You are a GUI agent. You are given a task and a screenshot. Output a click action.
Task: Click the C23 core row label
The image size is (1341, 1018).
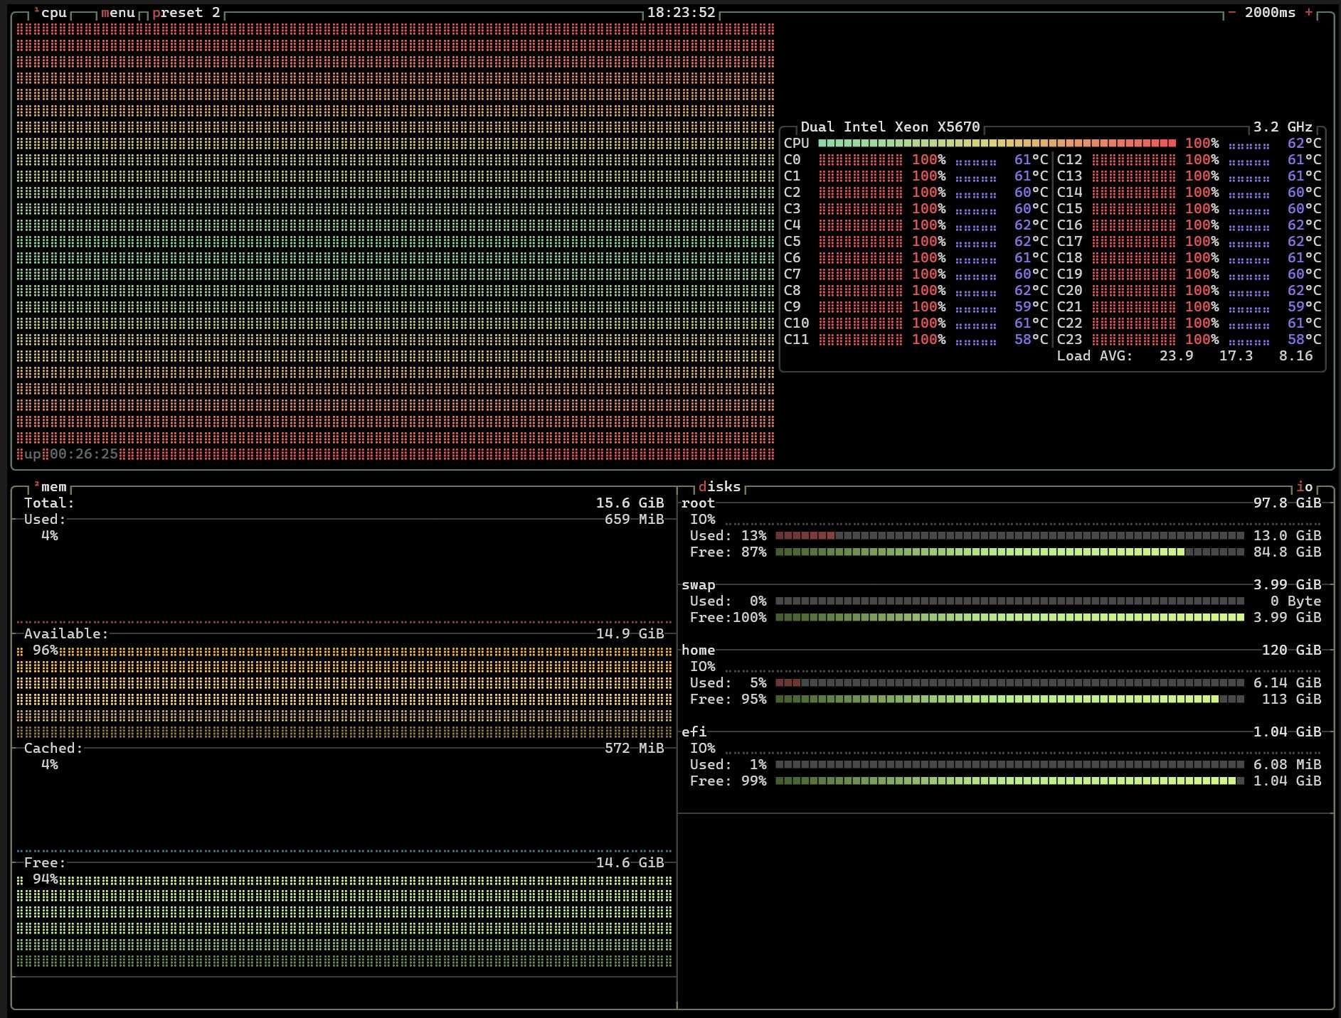coord(1069,339)
